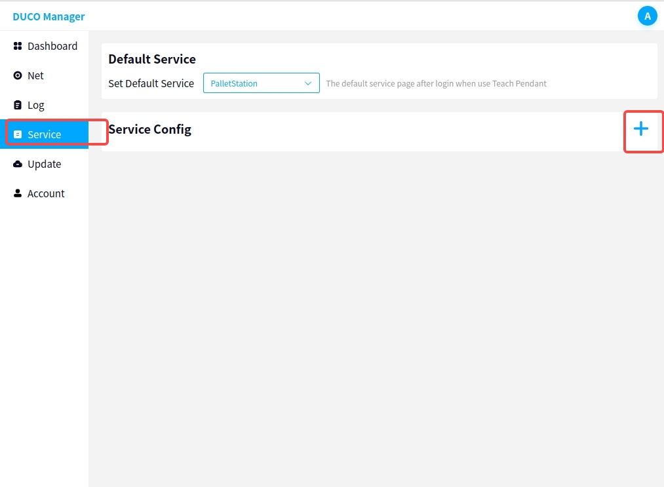This screenshot has width=664, height=487.
Task: Add a new service config with plus icon
Action: pyautogui.click(x=640, y=129)
